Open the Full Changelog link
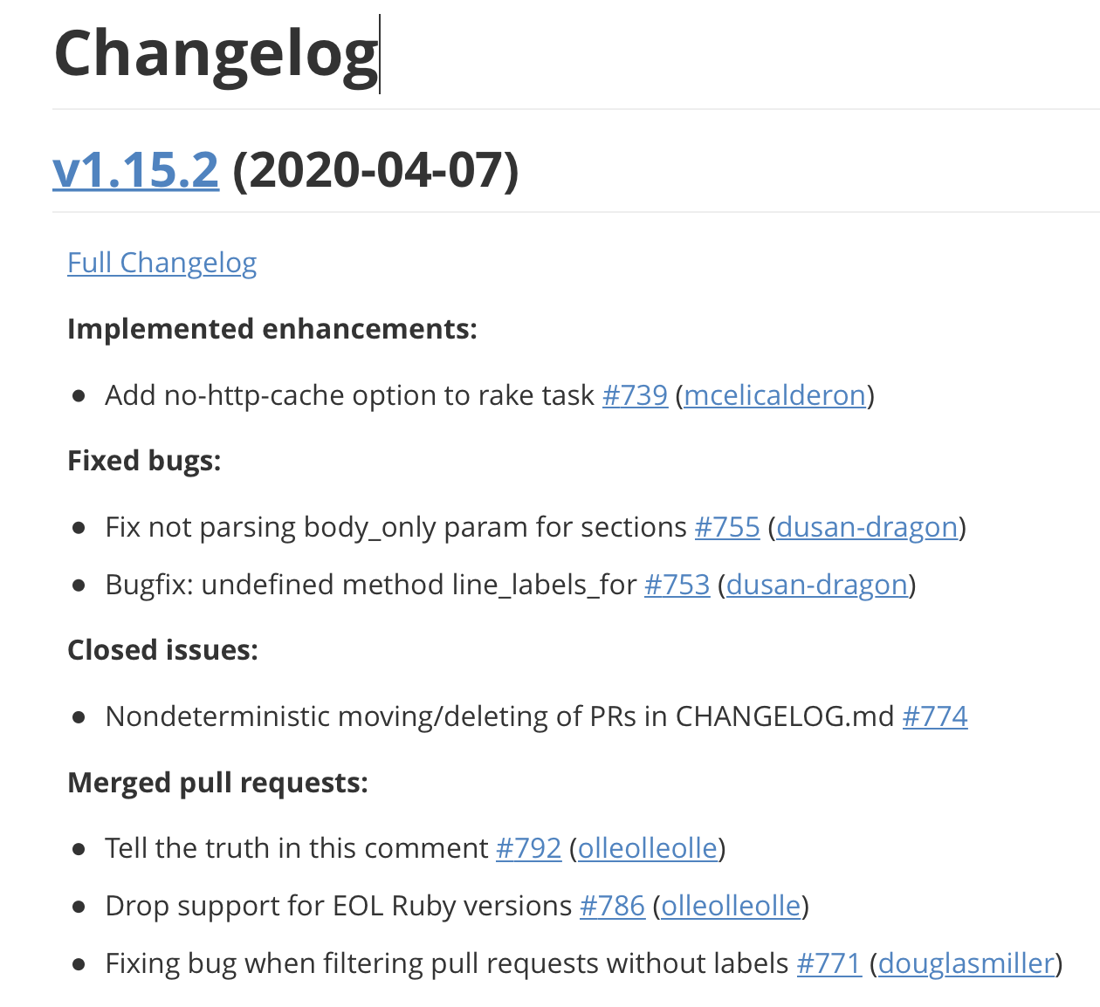Viewport: 1100px width, 1007px height. coord(162,263)
